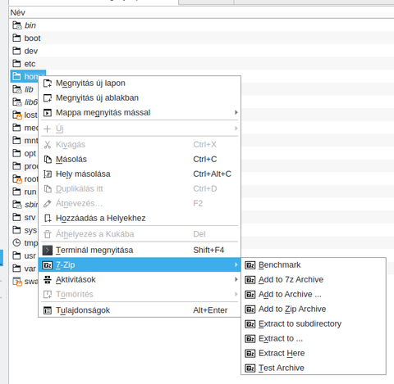Click the var folder icon
Image resolution: width=394 pixels, height=384 pixels.
[x=16, y=269]
